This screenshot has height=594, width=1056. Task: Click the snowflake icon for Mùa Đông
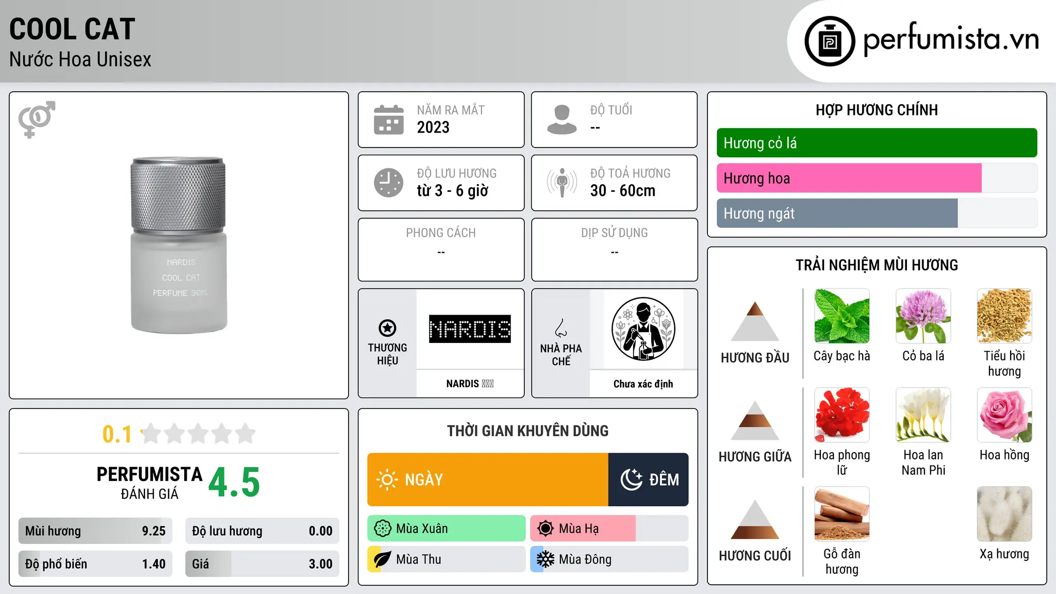coord(546,559)
